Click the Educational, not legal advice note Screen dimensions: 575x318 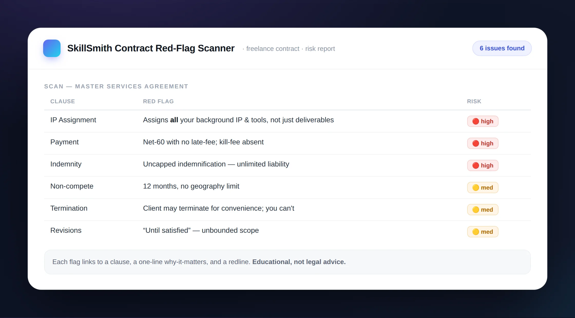point(299,262)
